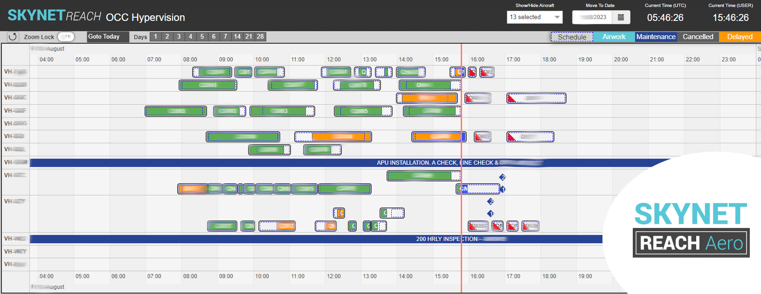Click the orange Delayed legend swatch
Screen dimensions: 761x294
(740, 37)
